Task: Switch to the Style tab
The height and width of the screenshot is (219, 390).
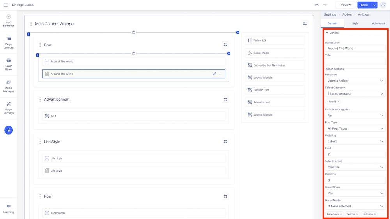Action: click(355, 23)
